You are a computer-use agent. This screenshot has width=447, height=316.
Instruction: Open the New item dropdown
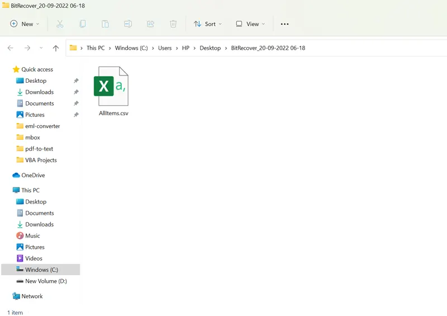click(25, 24)
